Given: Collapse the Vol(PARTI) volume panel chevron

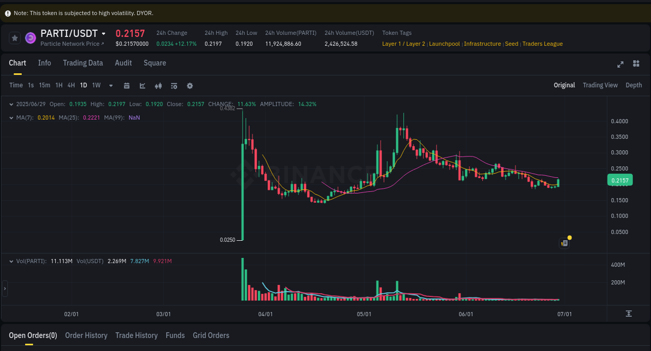Looking at the screenshot, I should [10, 261].
